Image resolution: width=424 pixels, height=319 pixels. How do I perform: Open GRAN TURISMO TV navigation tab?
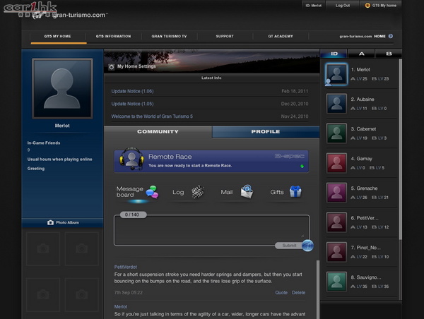(169, 36)
